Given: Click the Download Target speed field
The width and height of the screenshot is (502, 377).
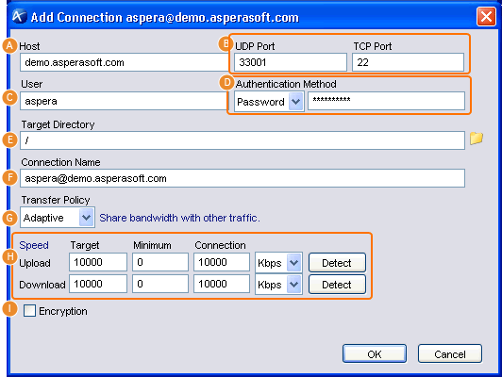Looking at the screenshot, I should pos(98,284).
